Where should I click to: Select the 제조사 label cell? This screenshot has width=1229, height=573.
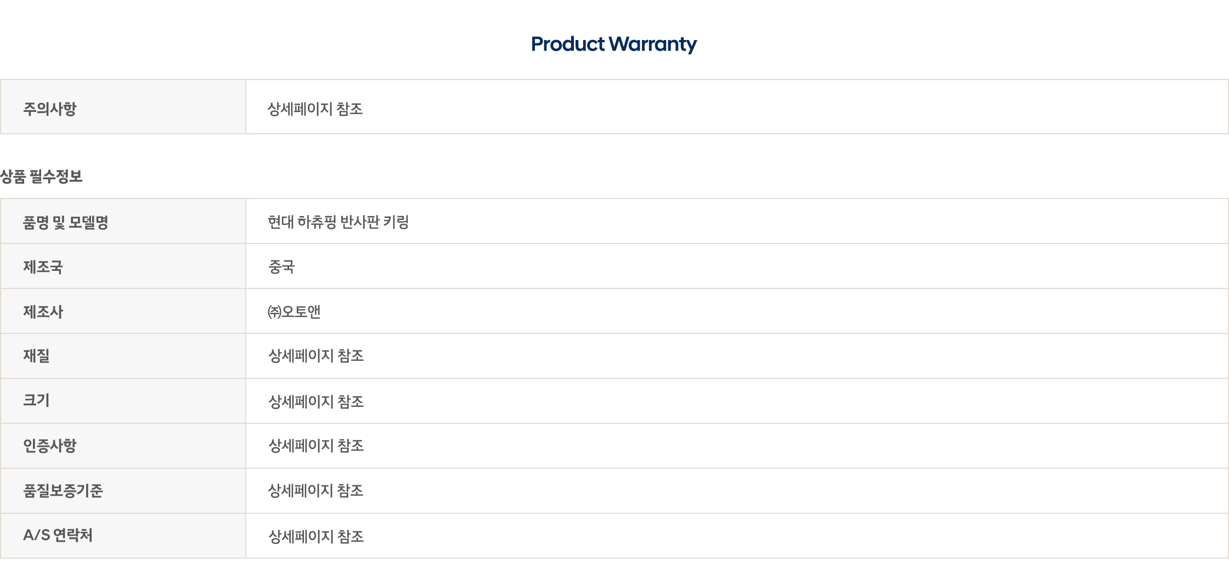pos(123,311)
